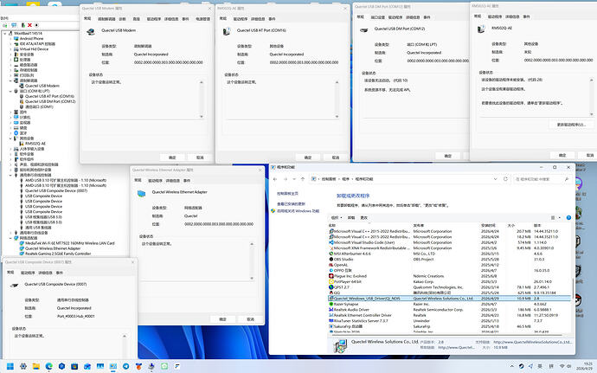Select 'Realtek Ethernet Controller Driver' program row
Image resolution: width=597 pixels, height=373 pixels.
pos(450,315)
